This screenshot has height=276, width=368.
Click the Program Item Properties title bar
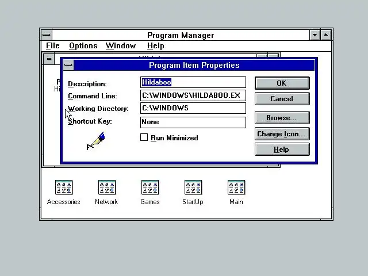[x=194, y=65]
